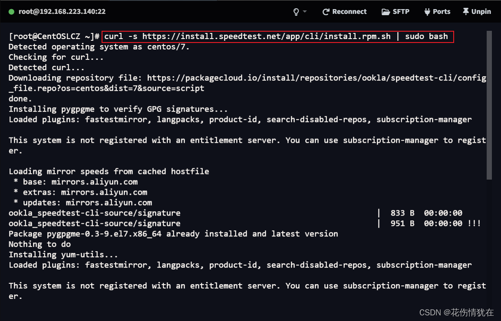Click the curl install command text
Screen dimensions: 501x321
(x=276, y=36)
